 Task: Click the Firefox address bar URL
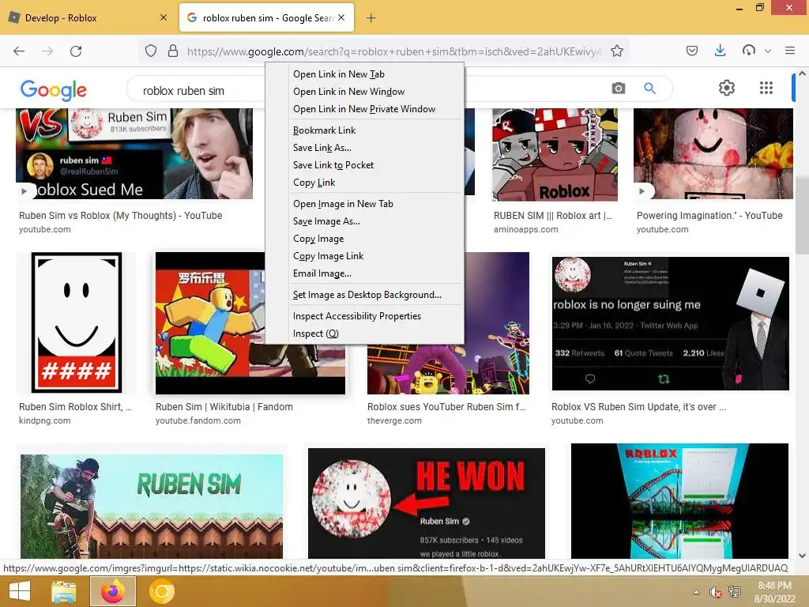(x=393, y=51)
